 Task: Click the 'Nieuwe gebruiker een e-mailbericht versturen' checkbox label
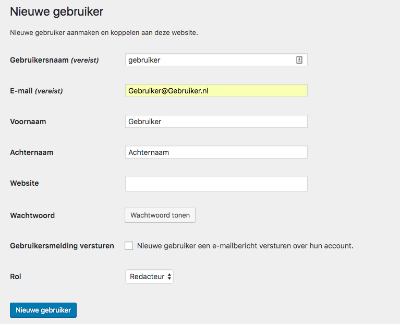[x=245, y=246]
